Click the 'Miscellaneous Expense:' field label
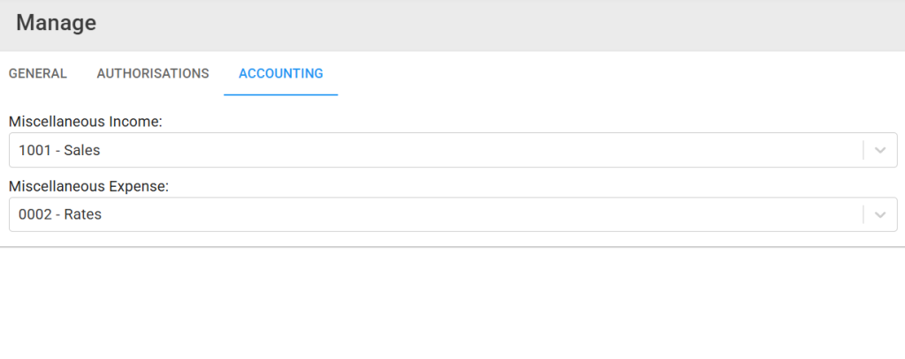Image resolution: width=905 pixels, height=359 pixels. pyautogui.click(x=89, y=187)
